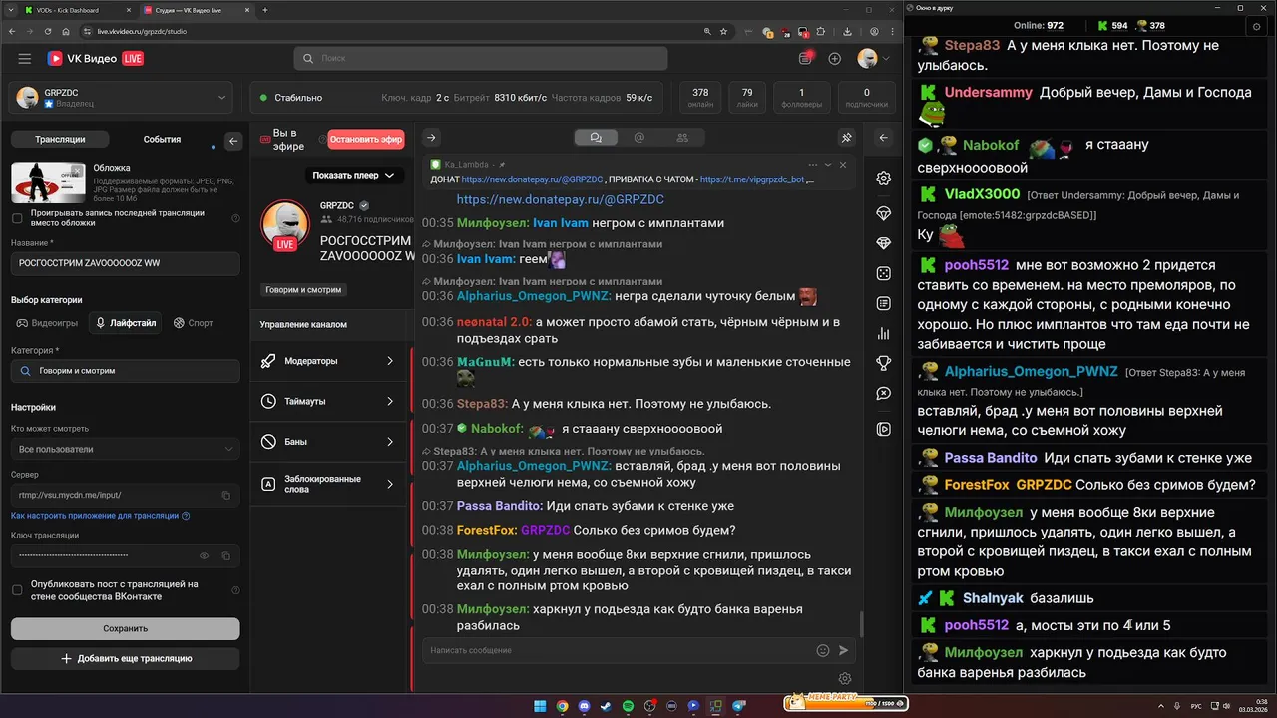Click the VK Видео LIVE logo
Screen dimensions: 1277x718
[96, 59]
